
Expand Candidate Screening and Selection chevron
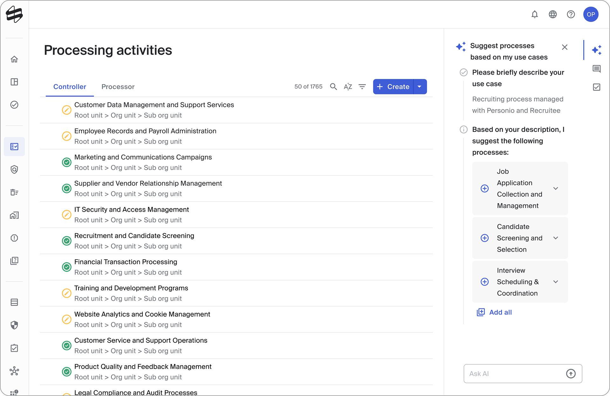(556, 238)
